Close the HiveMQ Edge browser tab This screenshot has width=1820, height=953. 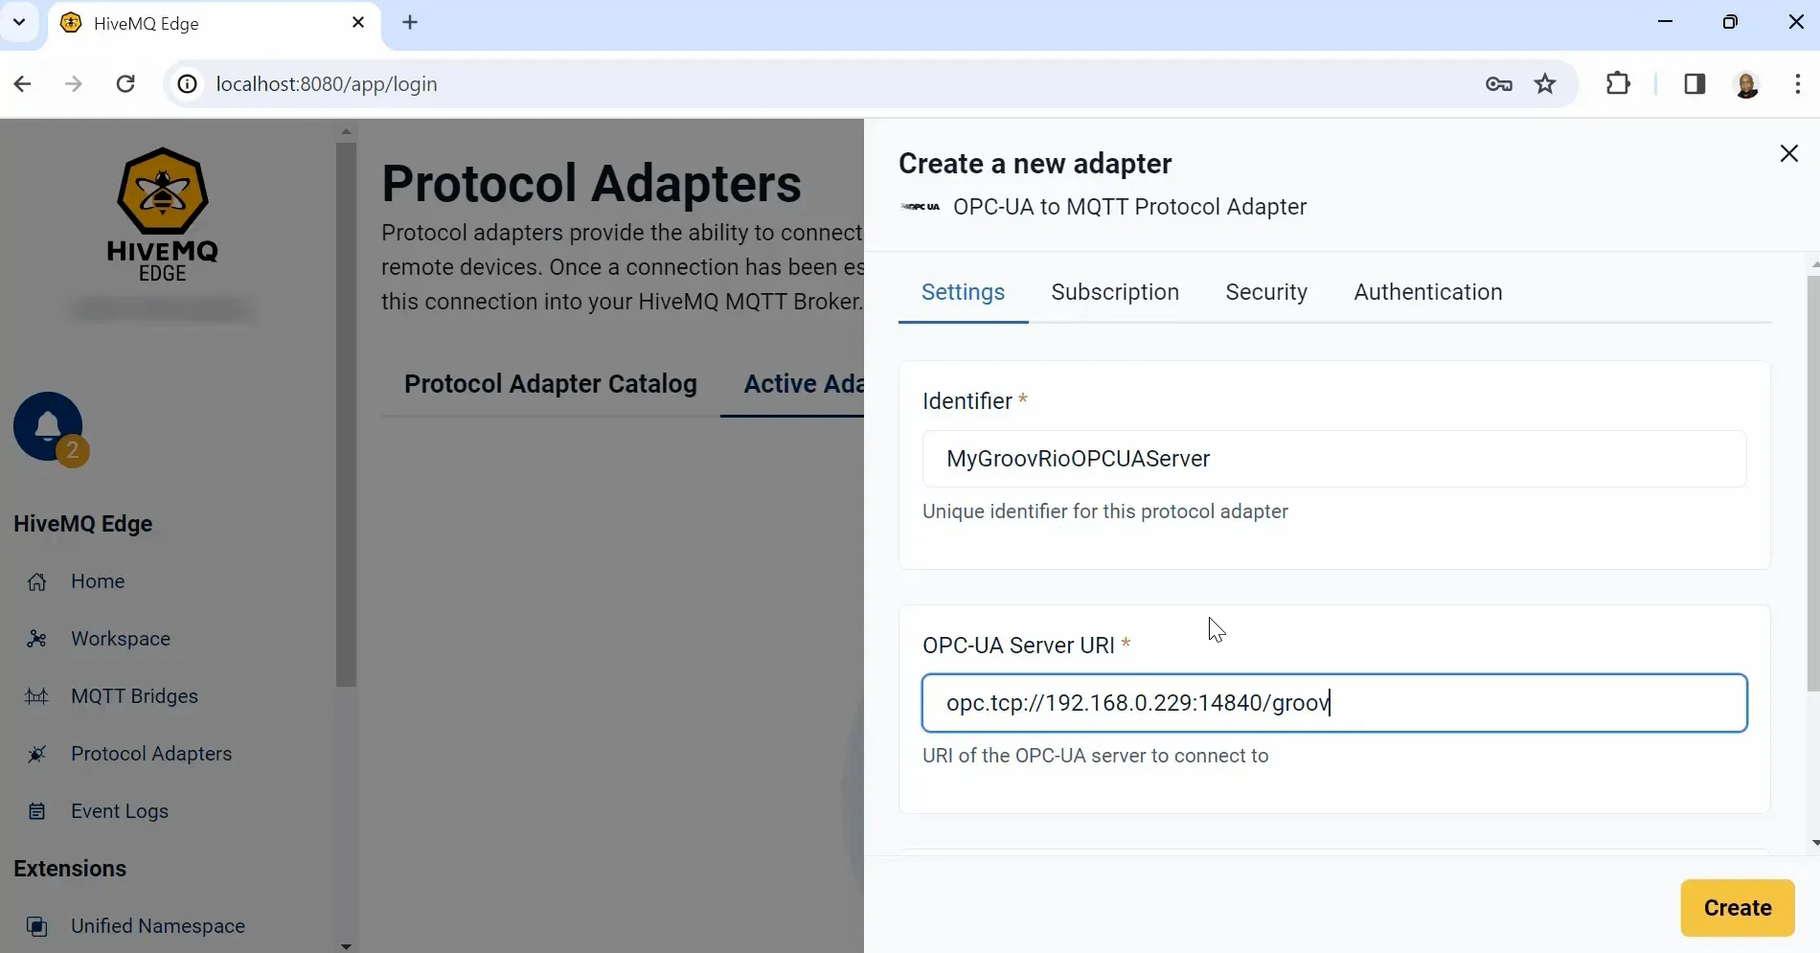358,23
